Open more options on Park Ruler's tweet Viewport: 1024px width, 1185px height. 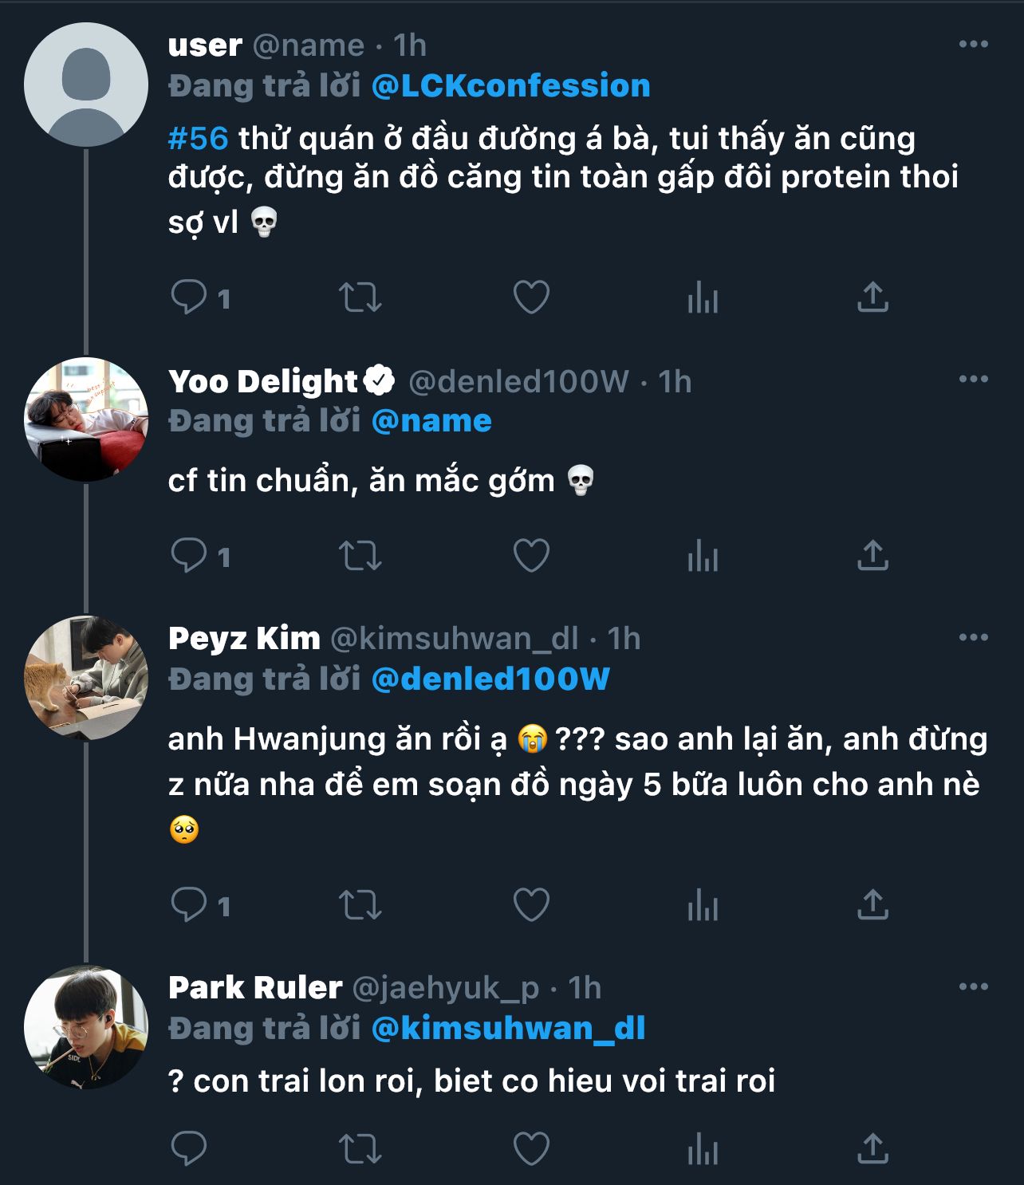point(973,987)
